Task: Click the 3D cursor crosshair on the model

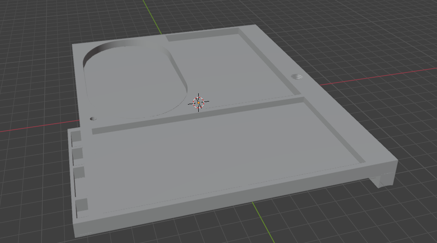Action: (x=198, y=102)
